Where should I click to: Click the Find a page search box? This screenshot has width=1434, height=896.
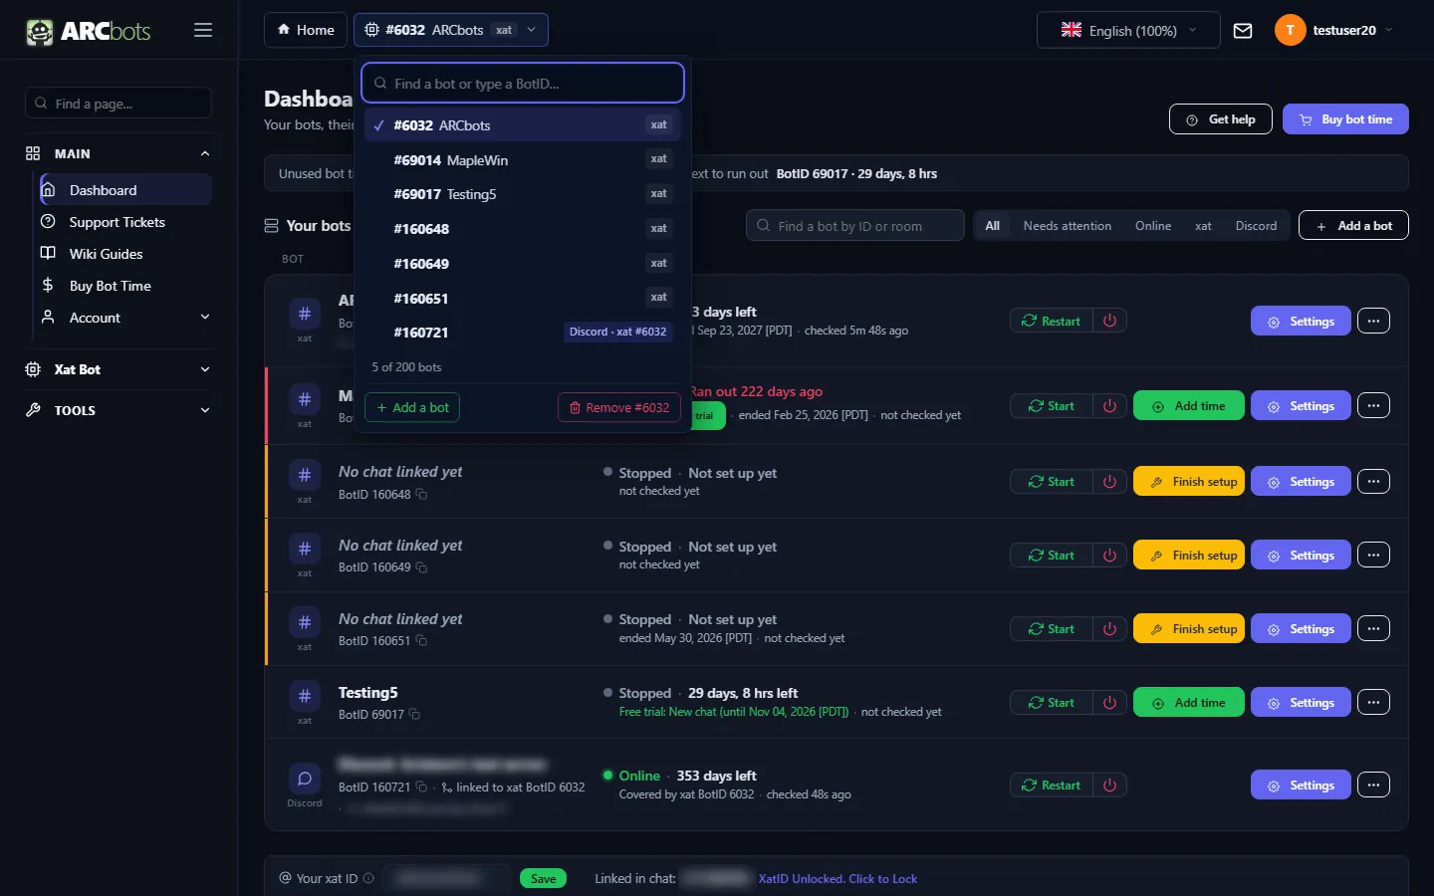coord(119,104)
